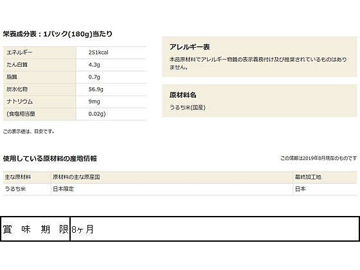The width and height of the screenshot is (360, 270).
Task: Click the 賞味期限 label cell
Action: [x=35, y=229]
